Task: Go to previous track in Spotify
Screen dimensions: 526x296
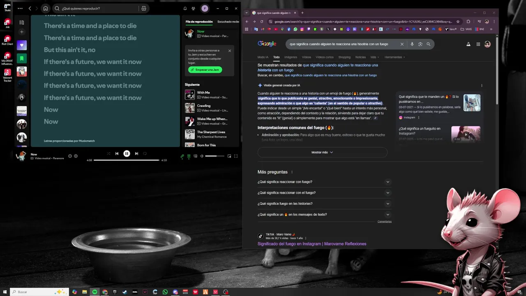Action: (x=117, y=153)
